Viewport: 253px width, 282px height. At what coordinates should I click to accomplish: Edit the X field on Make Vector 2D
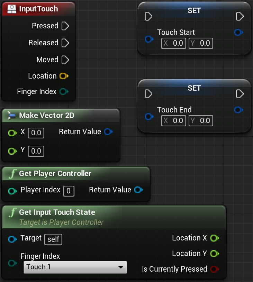coord(36,133)
